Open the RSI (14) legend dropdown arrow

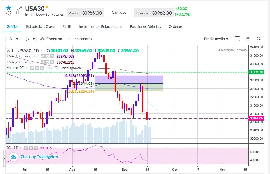point(20,148)
